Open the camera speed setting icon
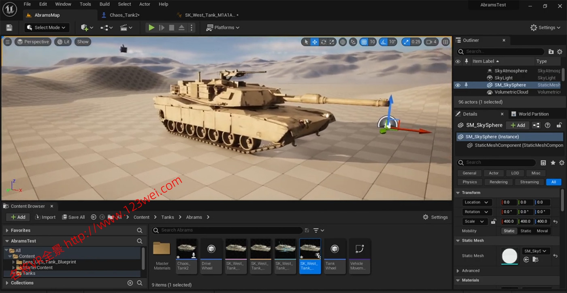Viewport: 567px width, 293px height. pos(432,42)
